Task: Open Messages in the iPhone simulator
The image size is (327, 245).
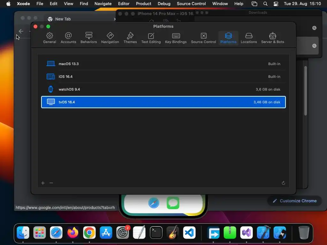Action: pyautogui.click(x=173, y=203)
